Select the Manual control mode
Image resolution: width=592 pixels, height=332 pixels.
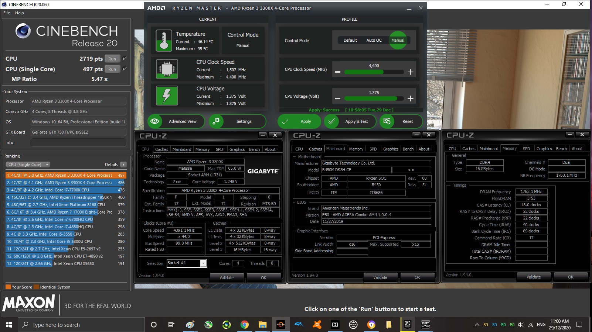pos(398,40)
